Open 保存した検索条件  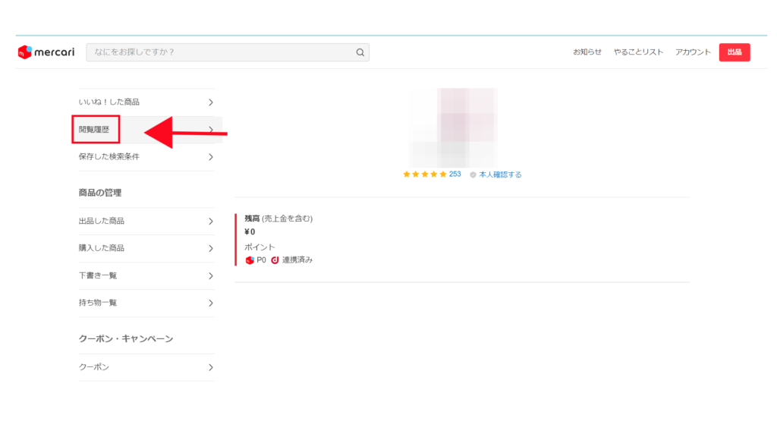146,157
